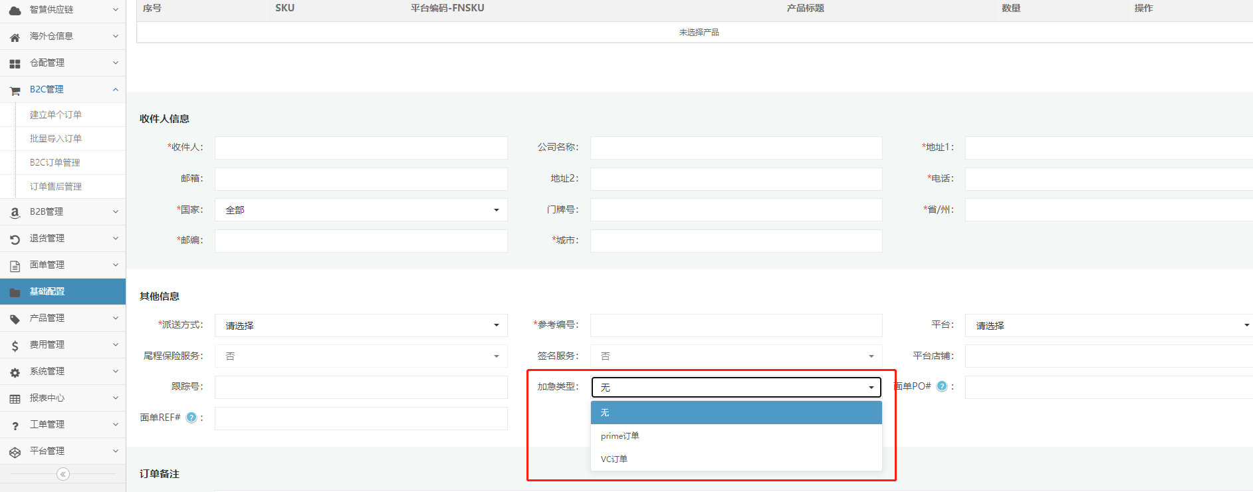Screen dimensions: 1253x492
Task: Open B2C订单管理 submenu item
Action: (55, 163)
